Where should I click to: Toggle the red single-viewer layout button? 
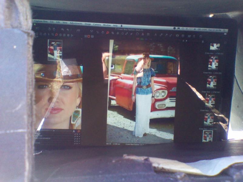click(89, 36)
